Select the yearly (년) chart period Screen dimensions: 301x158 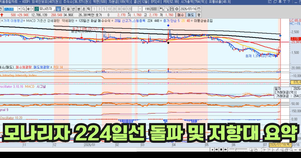coord(73,9)
